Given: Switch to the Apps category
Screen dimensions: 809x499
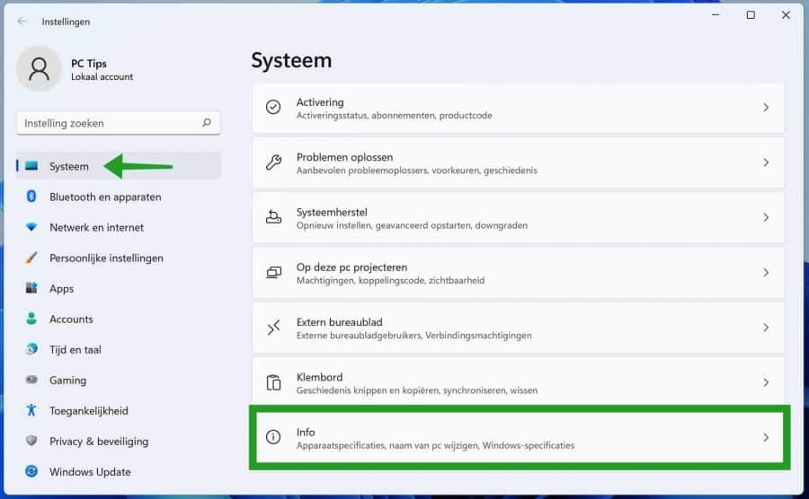Looking at the screenshot, I should coord(118,288).
